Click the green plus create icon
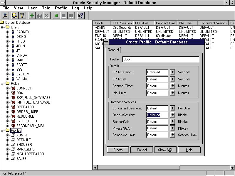The width and height of the screenshot is (235, 176). pos(32,16)
